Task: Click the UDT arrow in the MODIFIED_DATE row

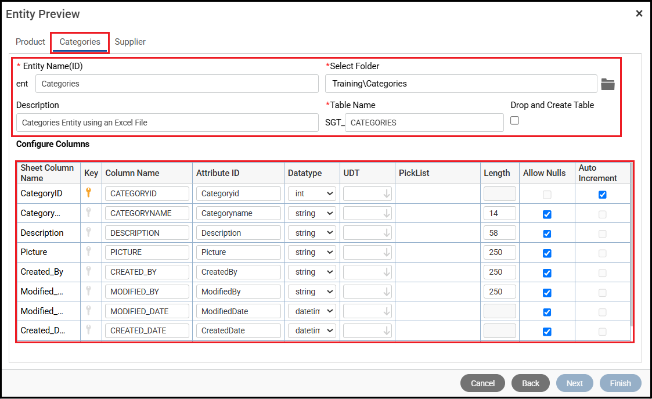Action: (387, 311)
